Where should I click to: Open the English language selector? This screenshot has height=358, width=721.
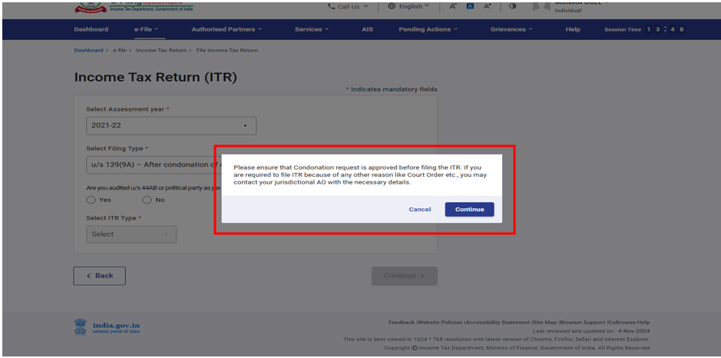click(x=414, y=6)
